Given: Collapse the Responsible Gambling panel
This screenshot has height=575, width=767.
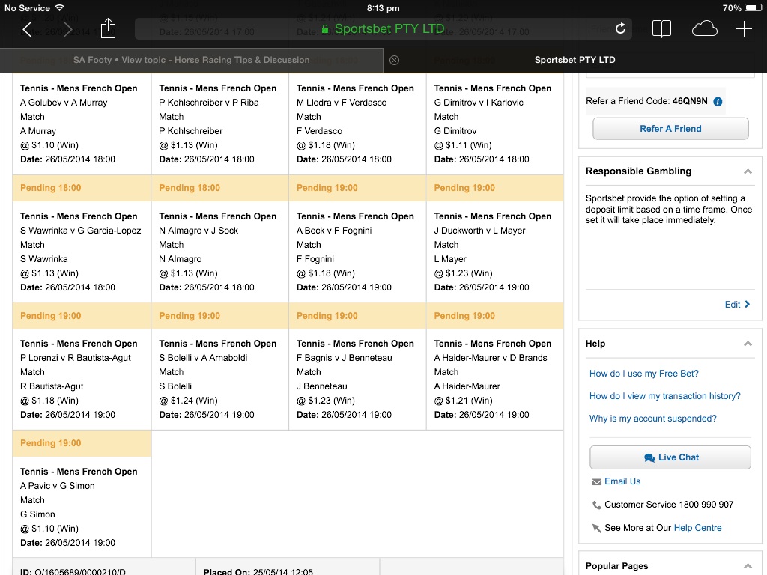Looking at the screenshot, I should 748,171.
